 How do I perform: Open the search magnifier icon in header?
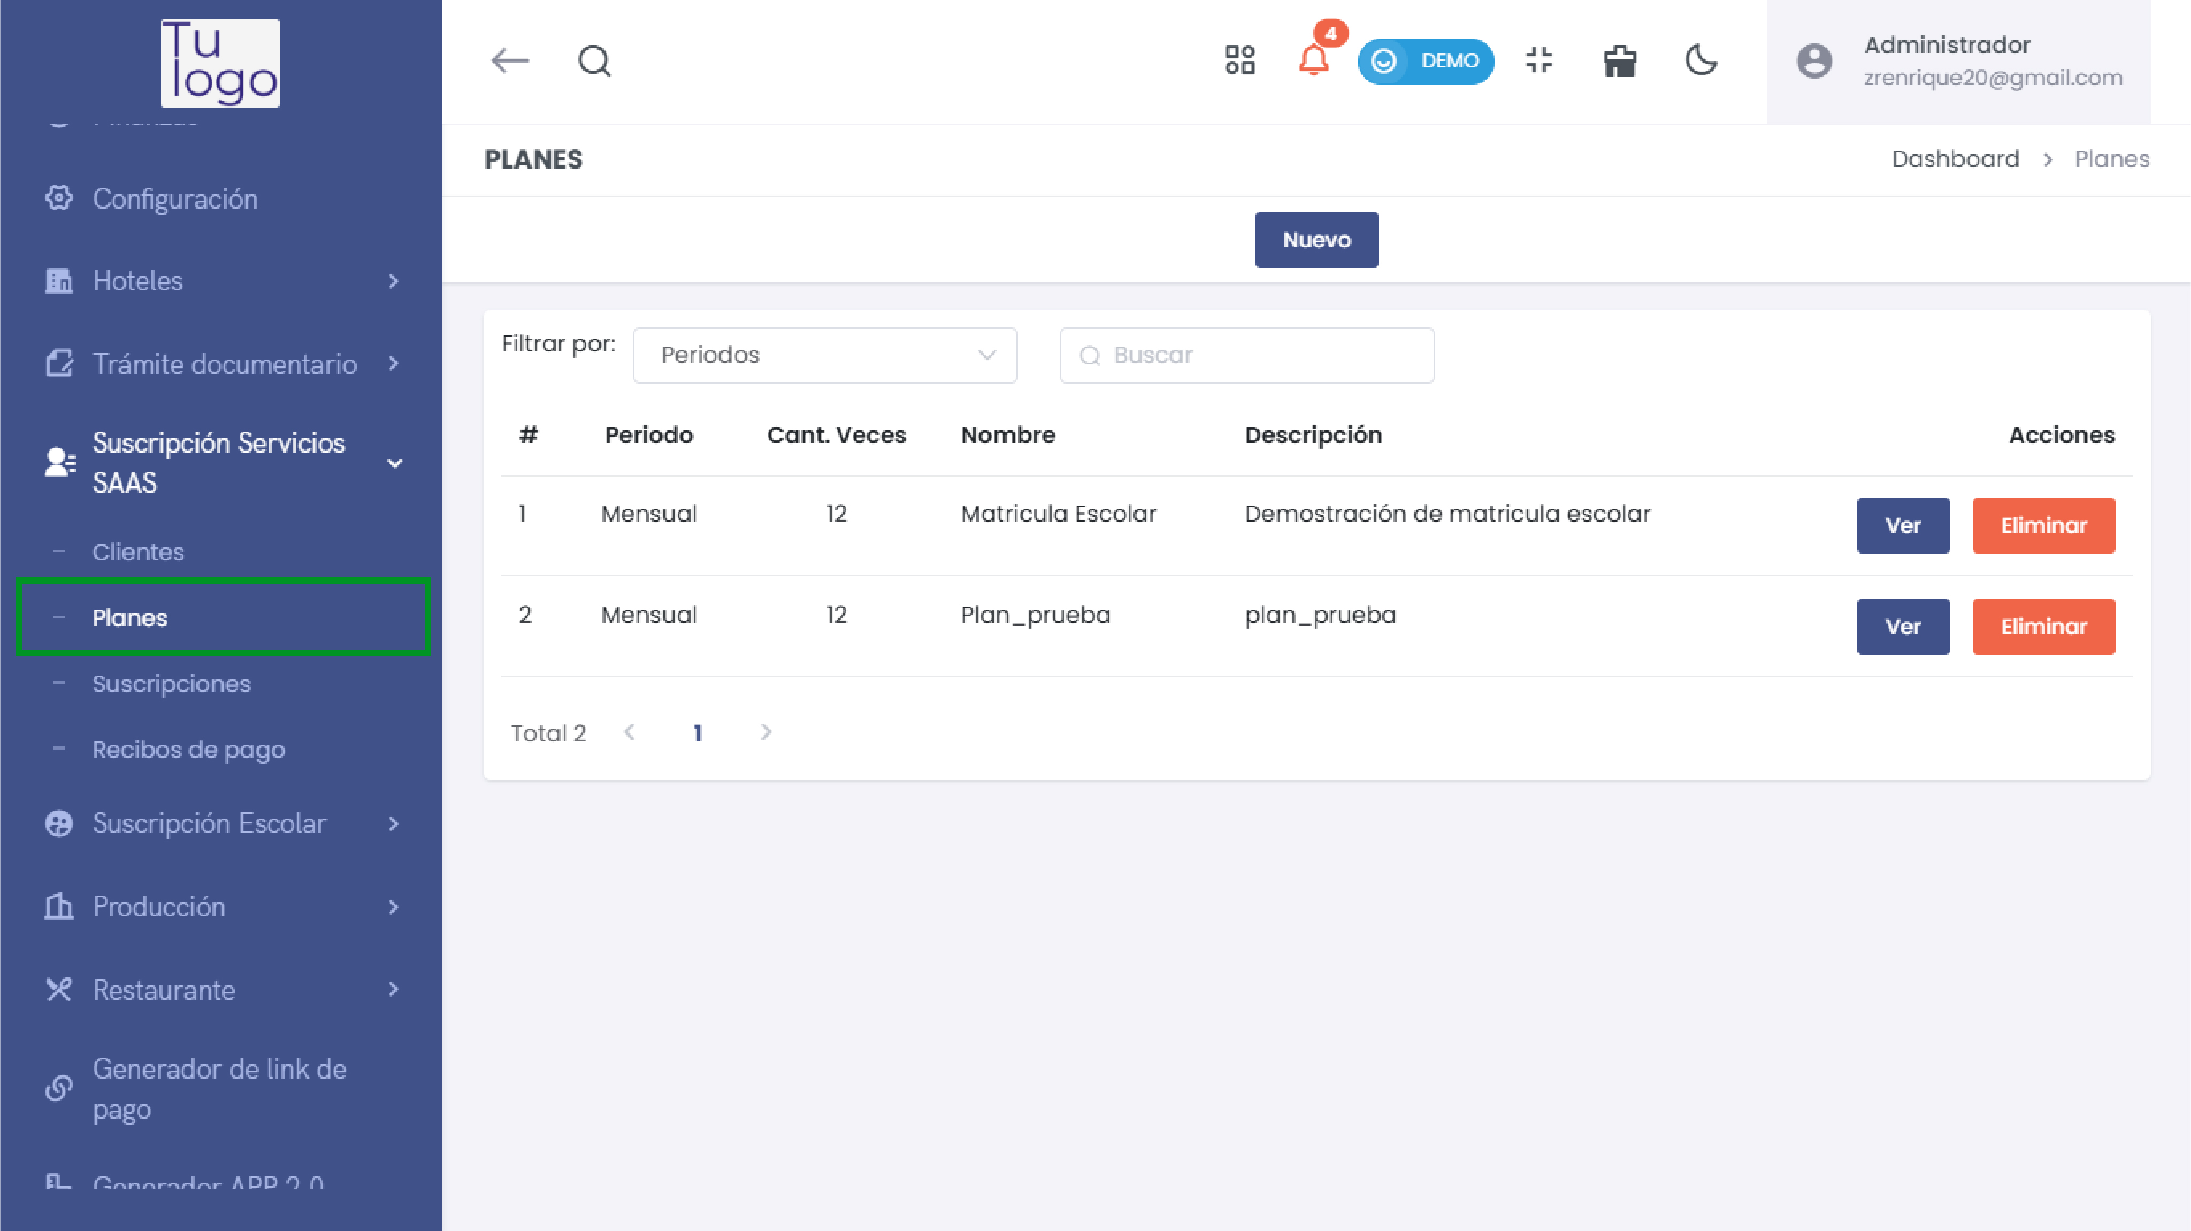click(594, 61)
